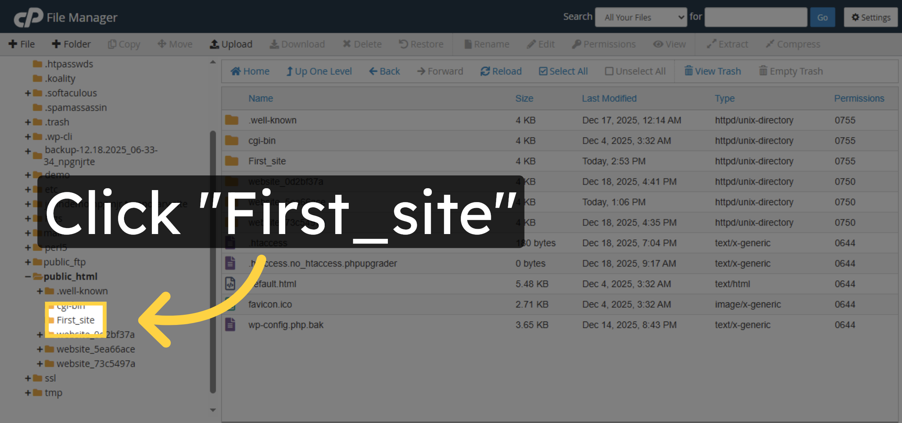Click the Empty Trash icon
This screenshot has height=423, width=902.
click(790, 71)
